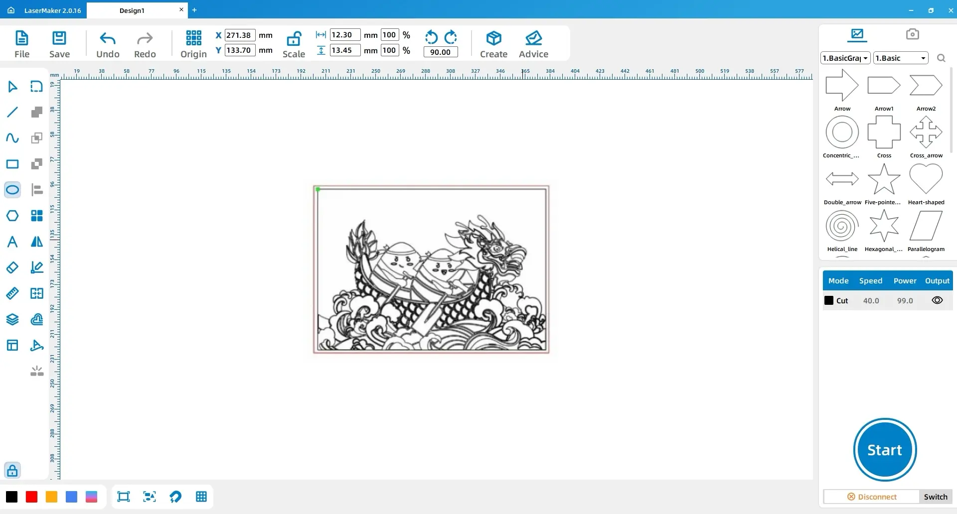Click the Y position input field
This screenshot has height=514, width=957.
click(240, 50)
